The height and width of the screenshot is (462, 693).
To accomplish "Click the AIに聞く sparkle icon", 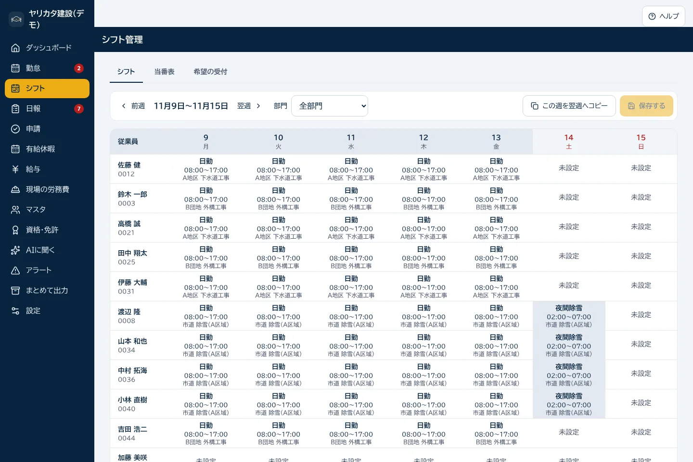I will 15,250.
